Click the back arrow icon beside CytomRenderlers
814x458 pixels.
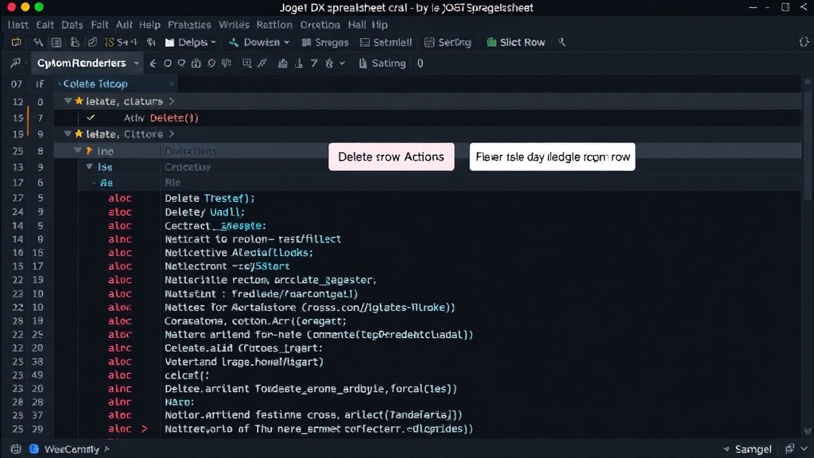pyautogui.click(x=153, y=64)
